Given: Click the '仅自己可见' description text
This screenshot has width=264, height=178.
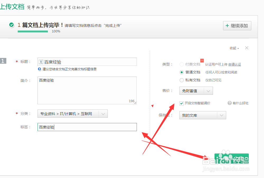Looking at the screenshot, I should pos(213,80).
